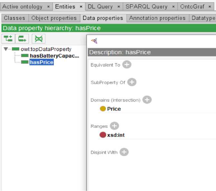Viewport: 216px width, 191px height.
Task: Click the yellow Price class circle
Action: coord(103,109)
